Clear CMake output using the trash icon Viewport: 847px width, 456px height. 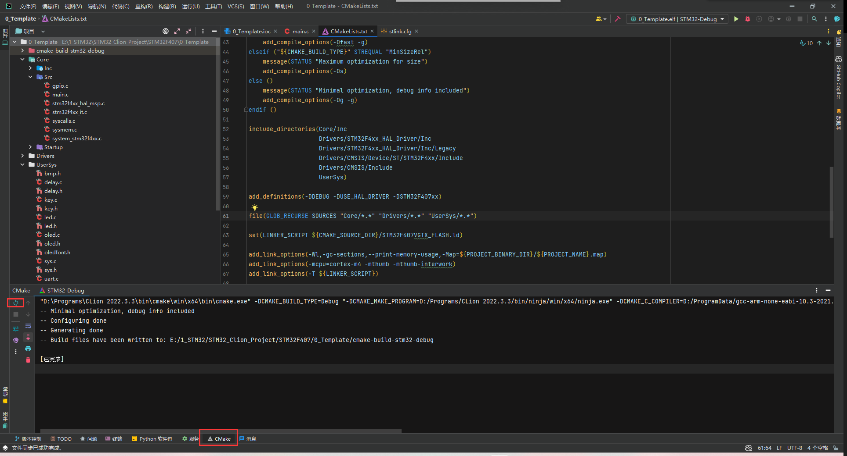(x=28, y=360)
